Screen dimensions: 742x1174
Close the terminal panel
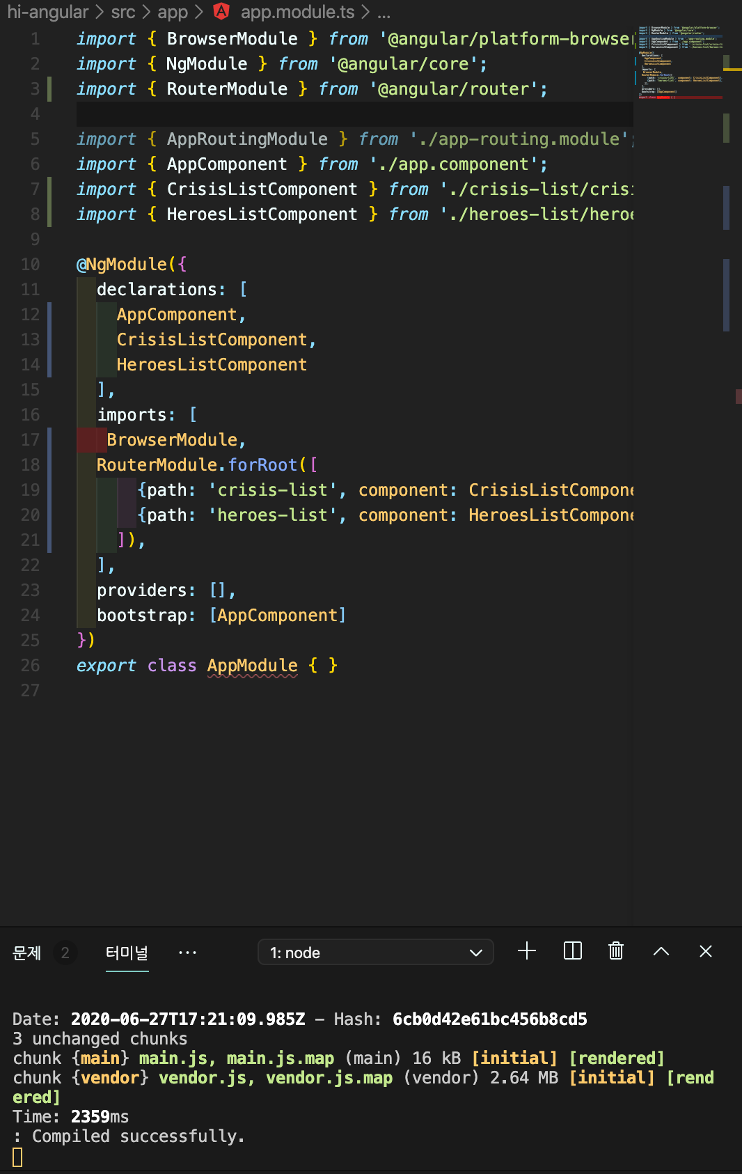pos(706,951)
